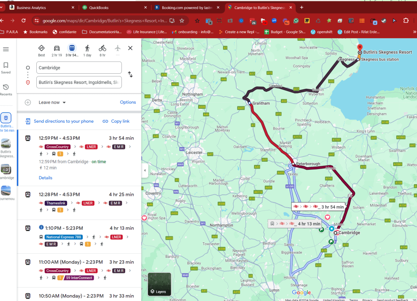This screenshot has height=301, width=417.
Task: Open the Saved places panel
Action: [6, 68]
